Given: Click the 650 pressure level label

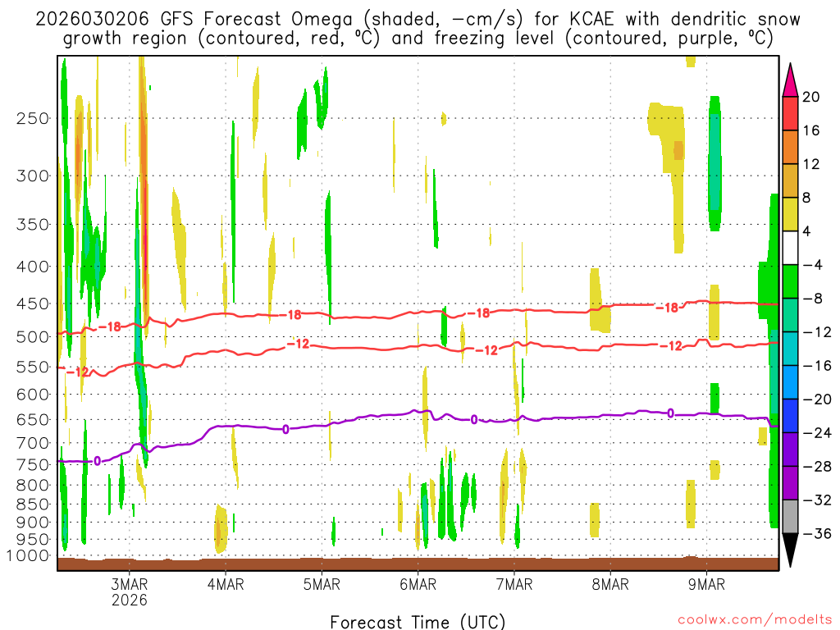Looking at the screenshot, I should 33,419.
